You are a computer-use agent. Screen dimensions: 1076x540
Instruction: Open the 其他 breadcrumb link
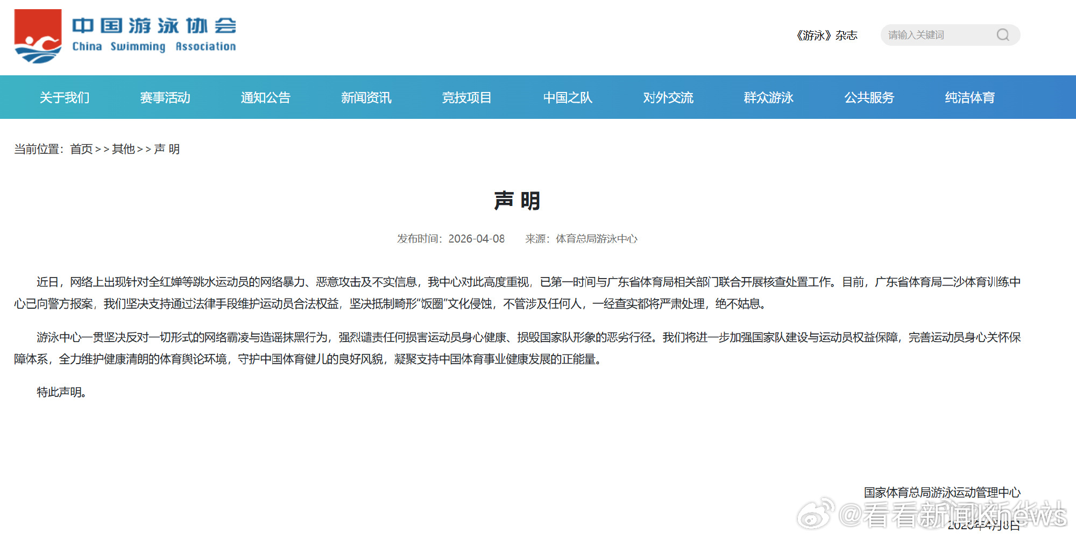pyautogui.click(x=123, y=149)
